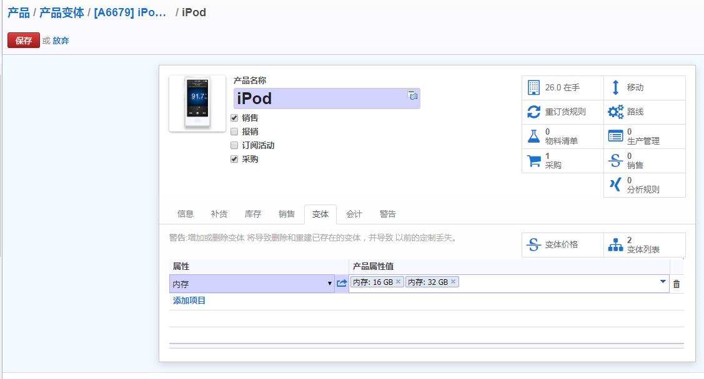Click the 产品属性值 column header
The height and width of the screenshot is (379, 704).
[x=373, y=267]
